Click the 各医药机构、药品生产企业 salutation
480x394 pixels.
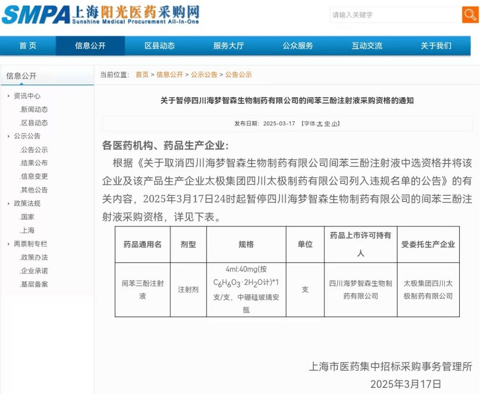coord(165,145)
